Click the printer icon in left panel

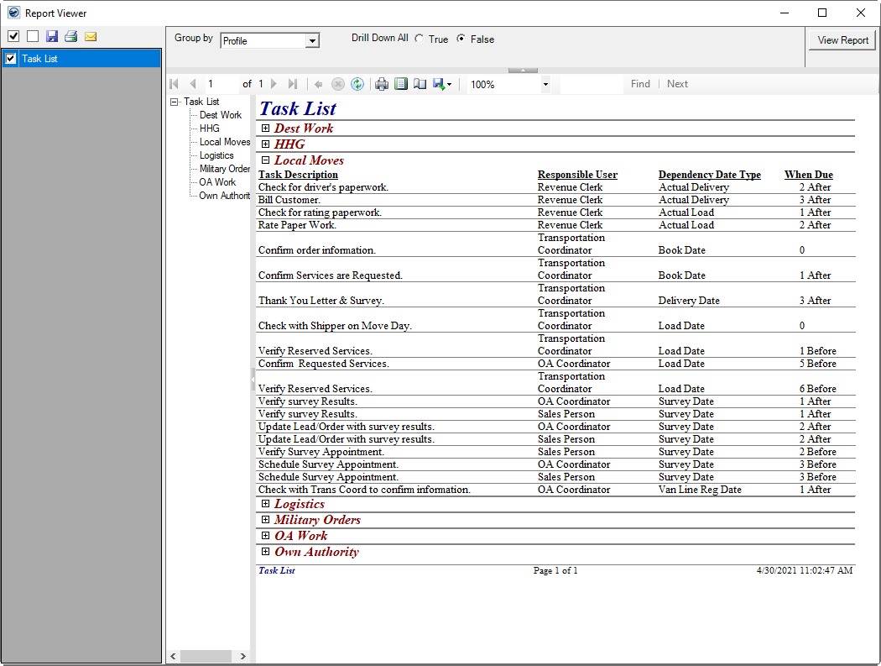pyautogui.click(x=71, y=36)
